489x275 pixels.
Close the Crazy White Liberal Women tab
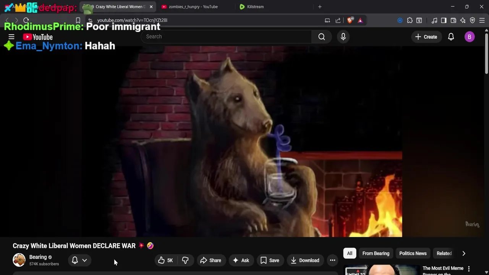tap(151, 6)
